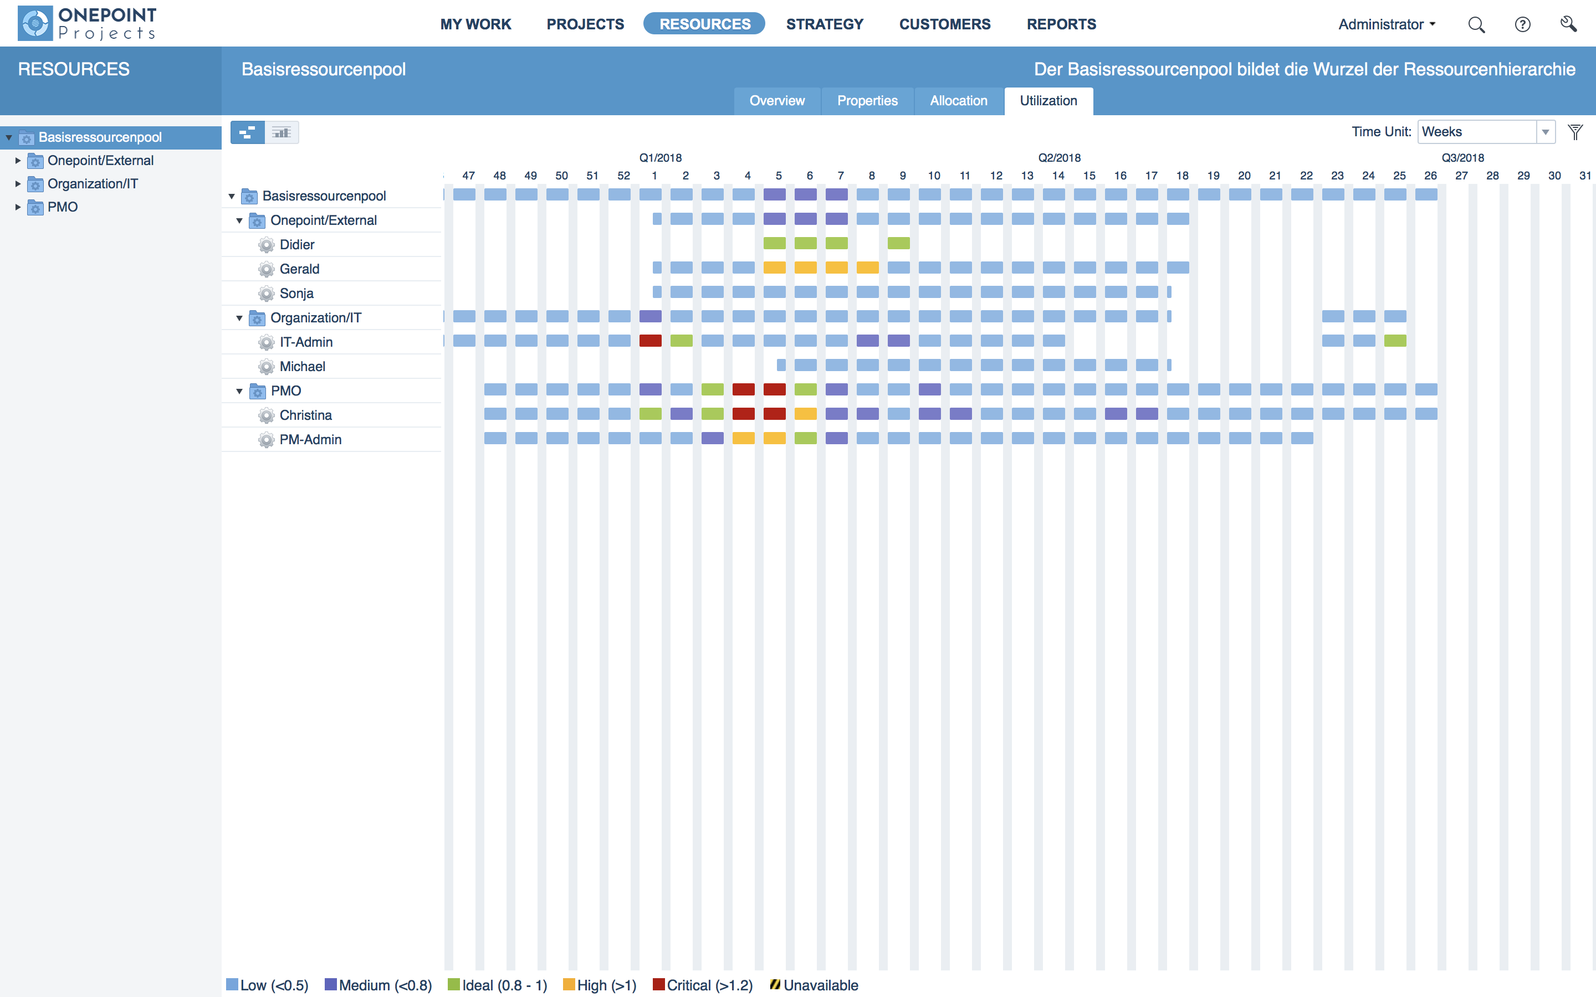Click Critical legend red color swatch
The image size is (1596, 997).
coord(658,984)
